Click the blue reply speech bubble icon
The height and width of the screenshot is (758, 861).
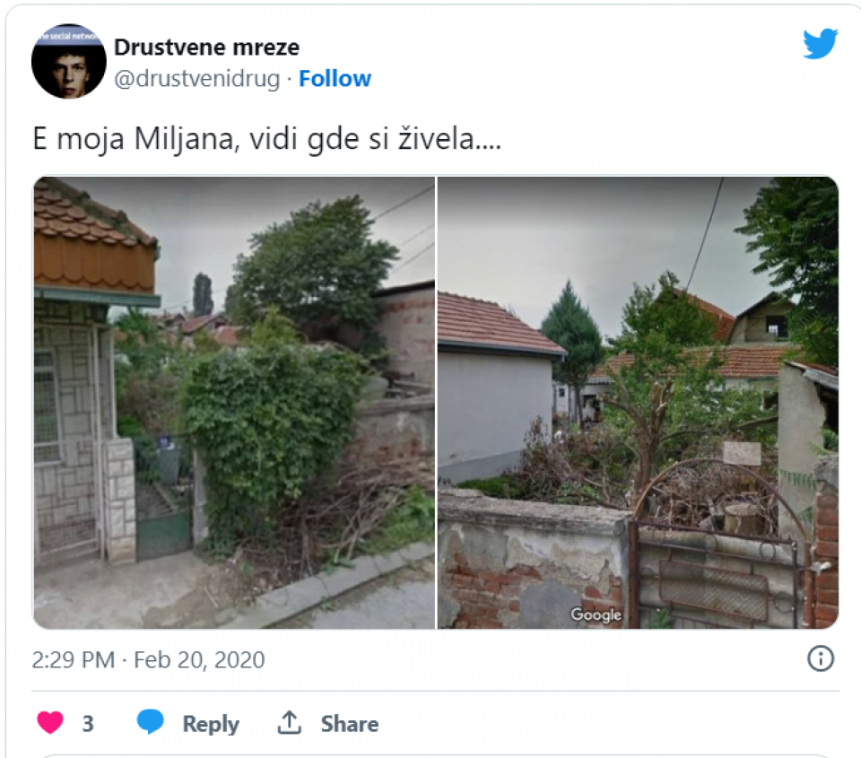point(150,722)
